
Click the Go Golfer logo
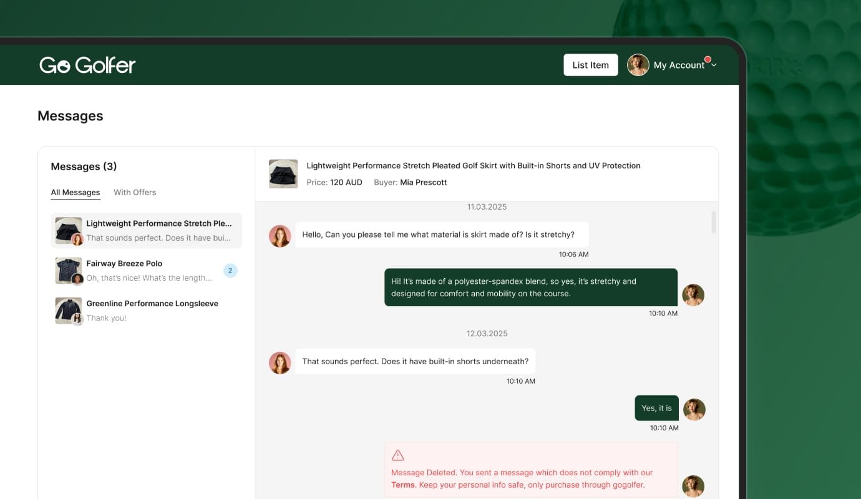[87, 65]
